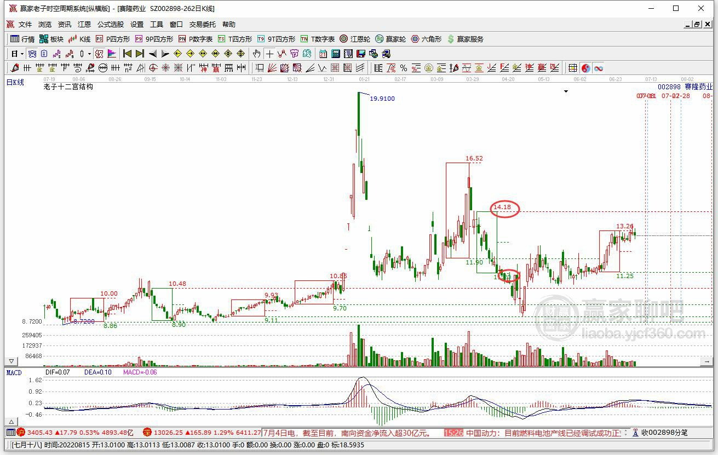The height and width of the screenshot is (455, 718).
Task: Toggle the red yin-yang icon
Action: (x=586, y=68)
